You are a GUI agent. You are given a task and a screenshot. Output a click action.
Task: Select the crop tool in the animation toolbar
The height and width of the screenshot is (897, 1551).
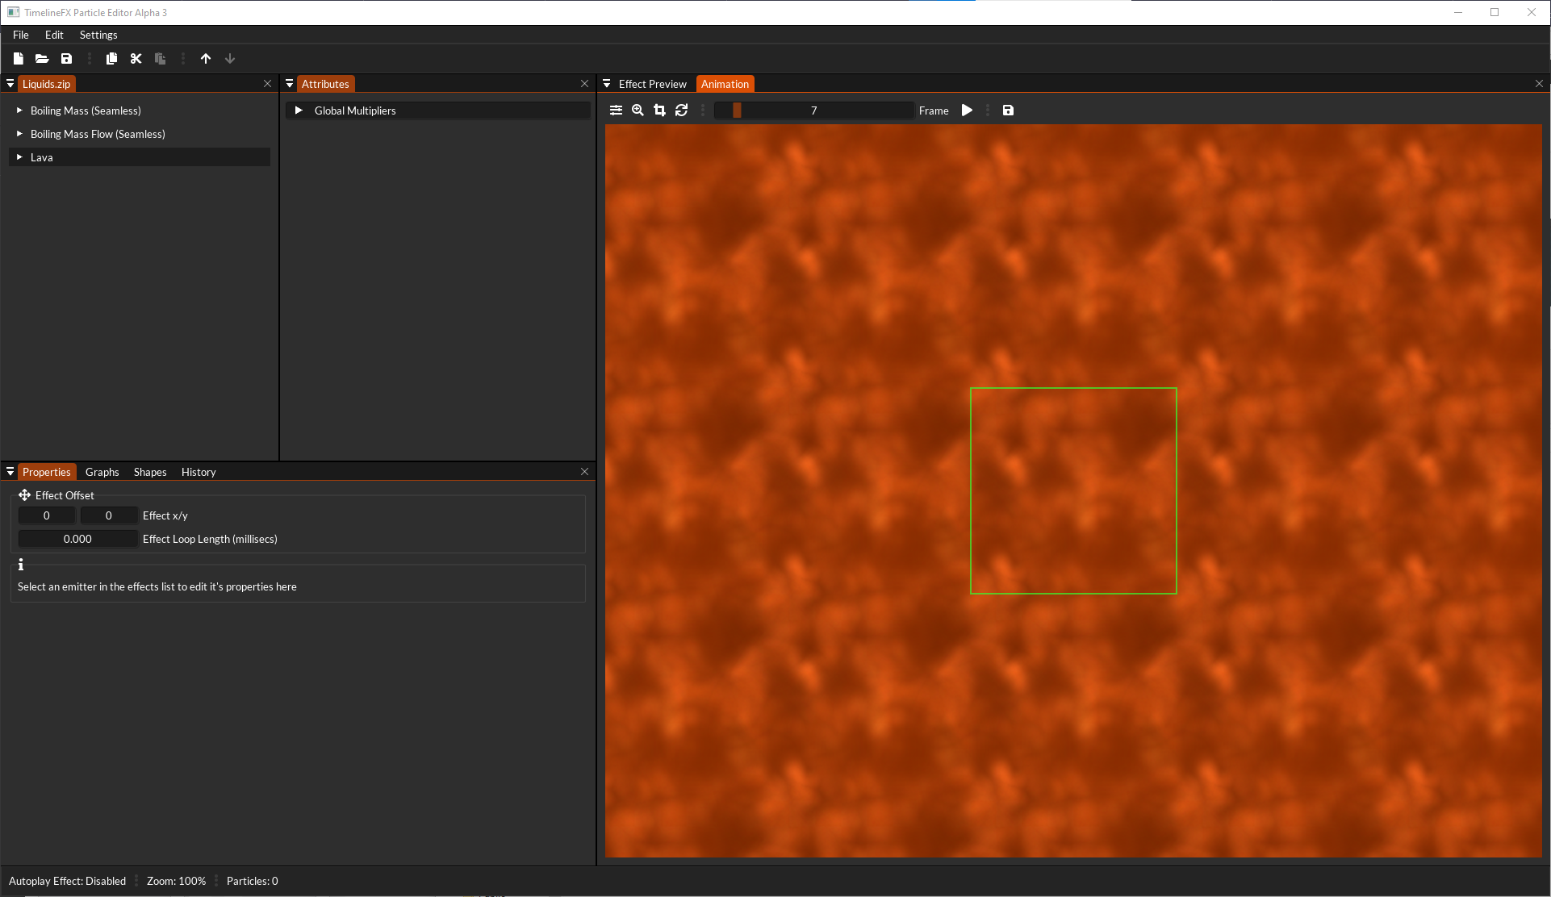click(x=659, y=111)
